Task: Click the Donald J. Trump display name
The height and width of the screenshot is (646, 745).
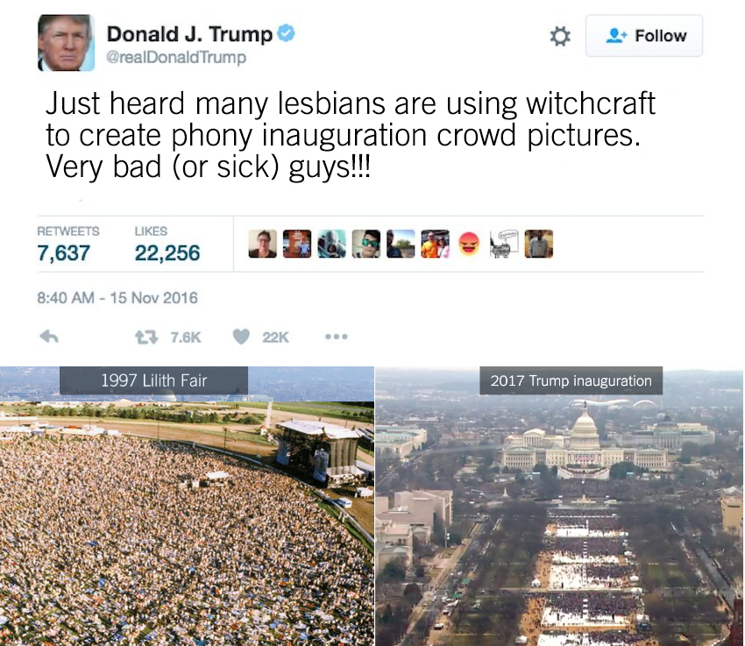Action: pos(189,33)
